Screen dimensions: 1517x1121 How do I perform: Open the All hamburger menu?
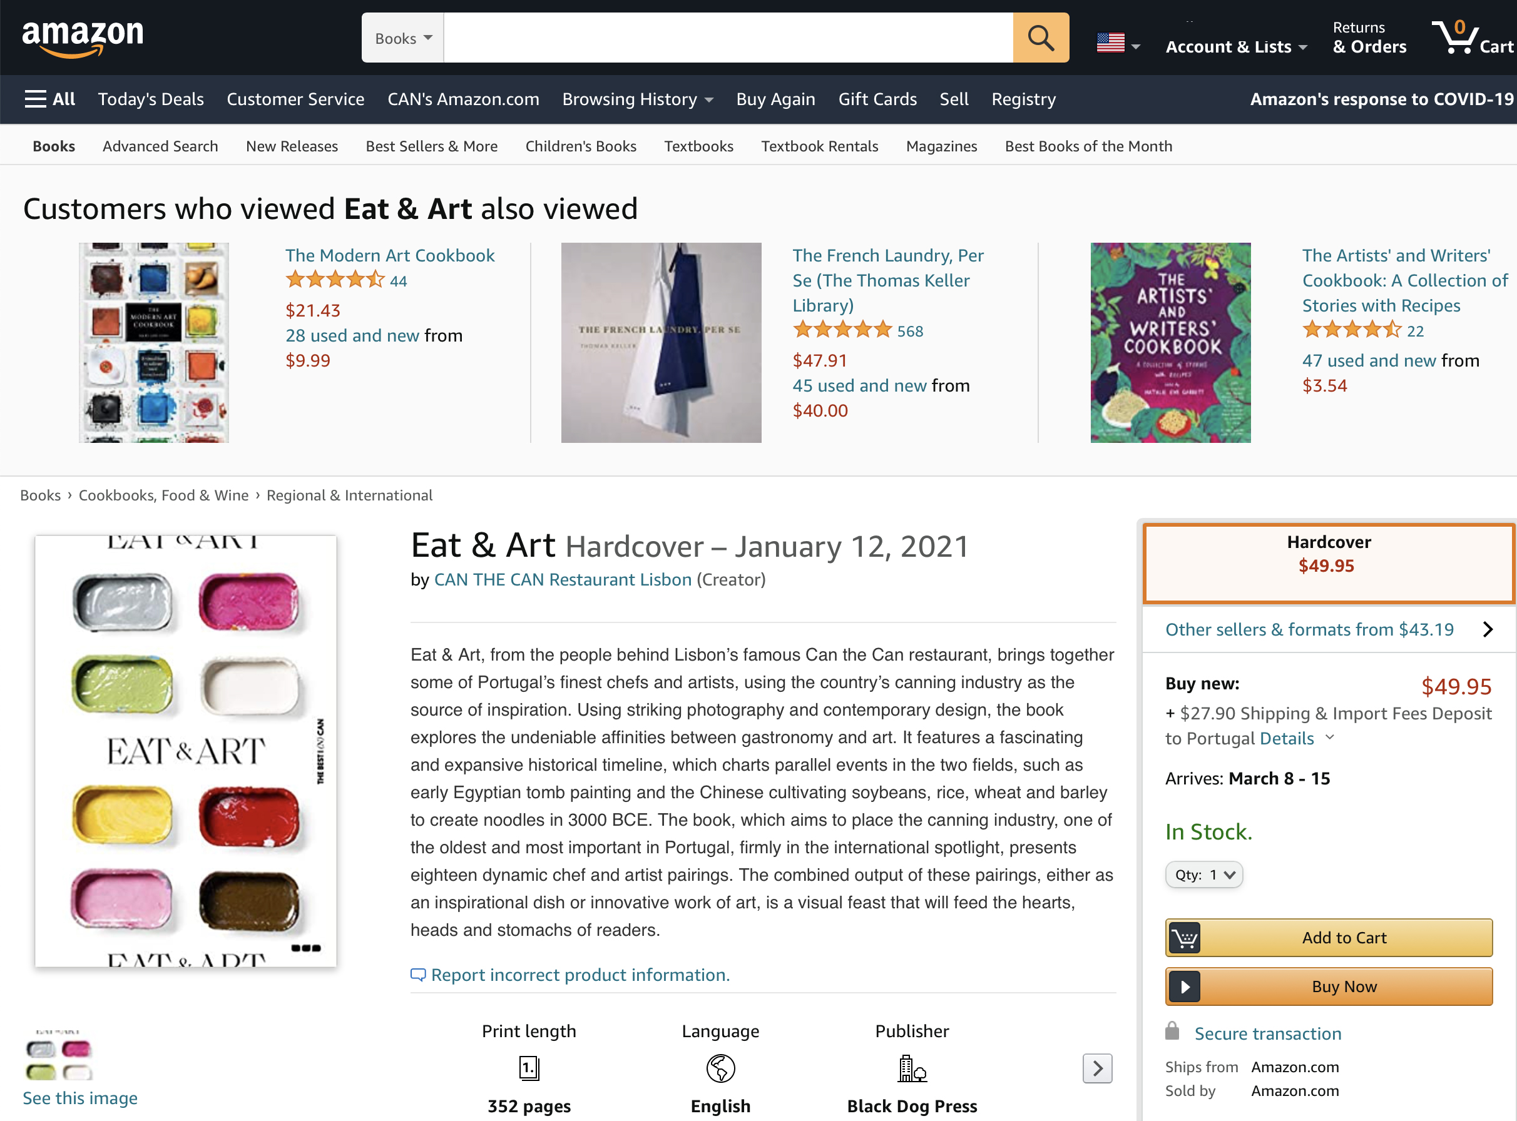49,99
